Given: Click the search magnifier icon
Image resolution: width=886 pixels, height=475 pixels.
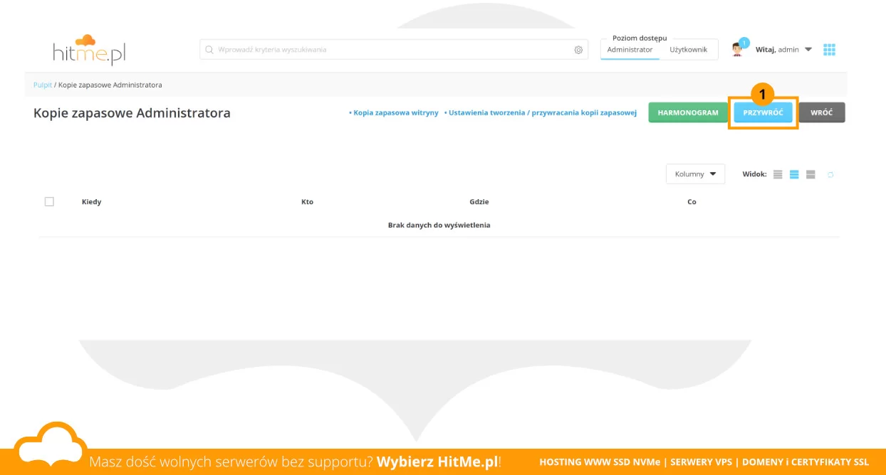Looking at the screenshot, I should pos(209,50).
